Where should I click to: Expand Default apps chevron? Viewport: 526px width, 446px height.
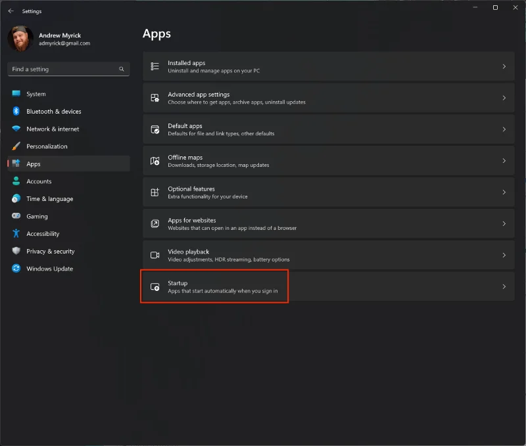[x=504, y=129]
